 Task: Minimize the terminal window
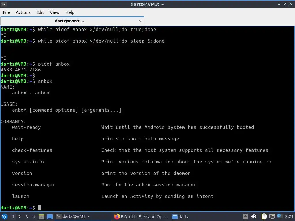pyautogui.click(x=279, y=4)
